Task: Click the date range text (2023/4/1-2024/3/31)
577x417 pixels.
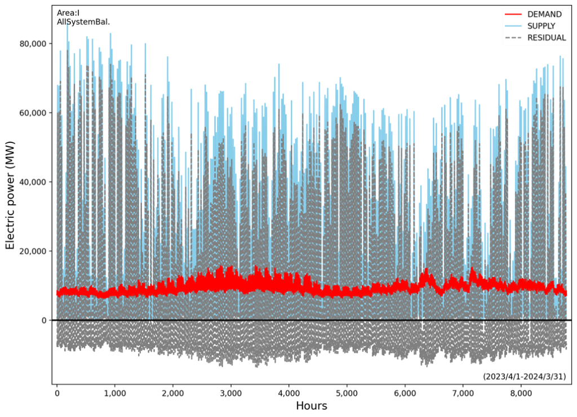Action: click(524, 376)
